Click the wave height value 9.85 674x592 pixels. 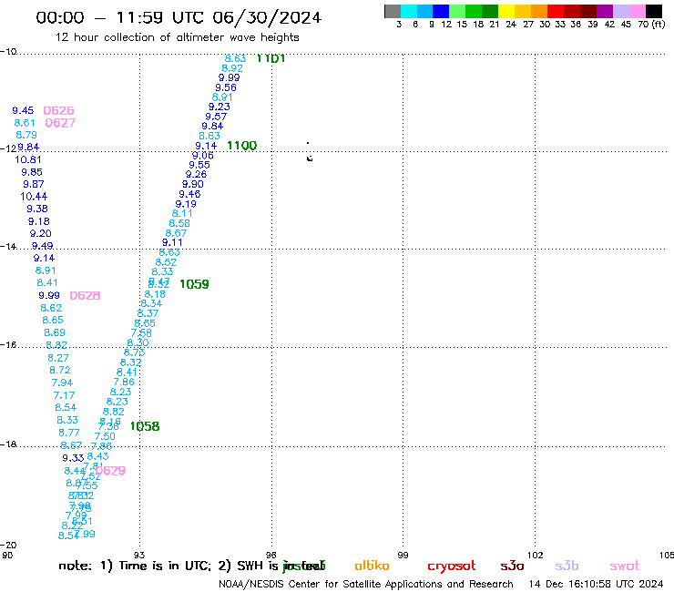pyautogui.click(x=32, y=172)
